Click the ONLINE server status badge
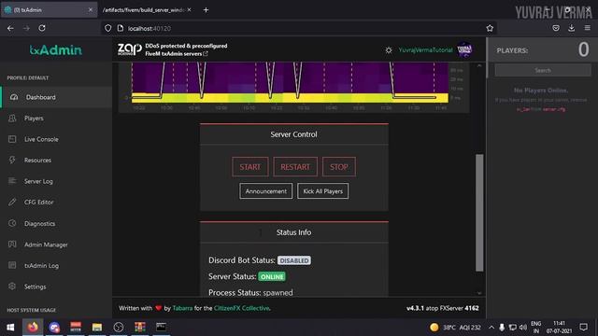598x336 pixels. tap(272, 276)
